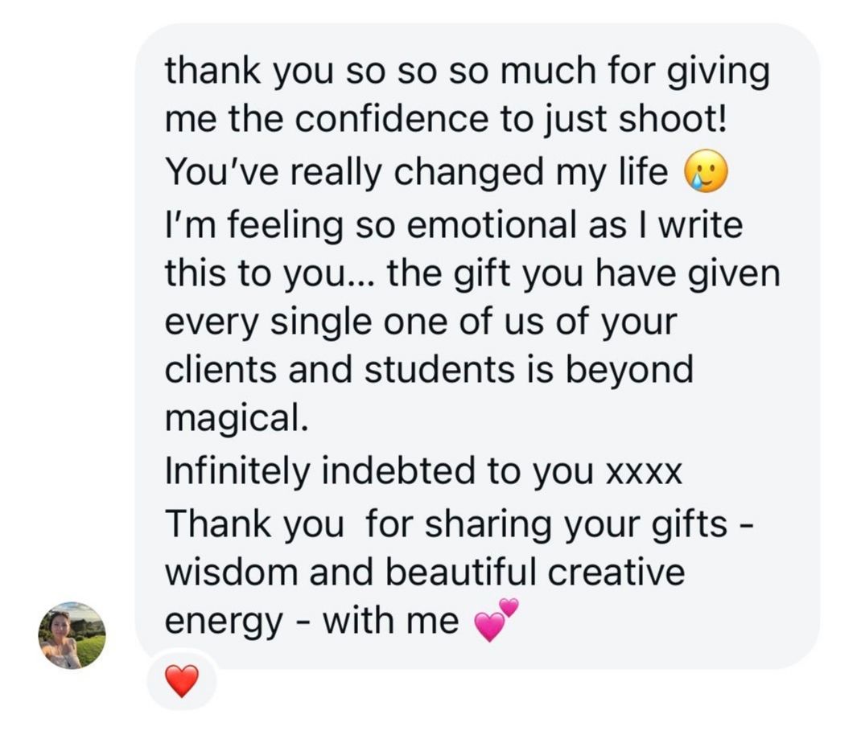Click the phrase "wisdom and beautiful creative"
This screenshot has width=857, height=739.
(x=424, y=573)
